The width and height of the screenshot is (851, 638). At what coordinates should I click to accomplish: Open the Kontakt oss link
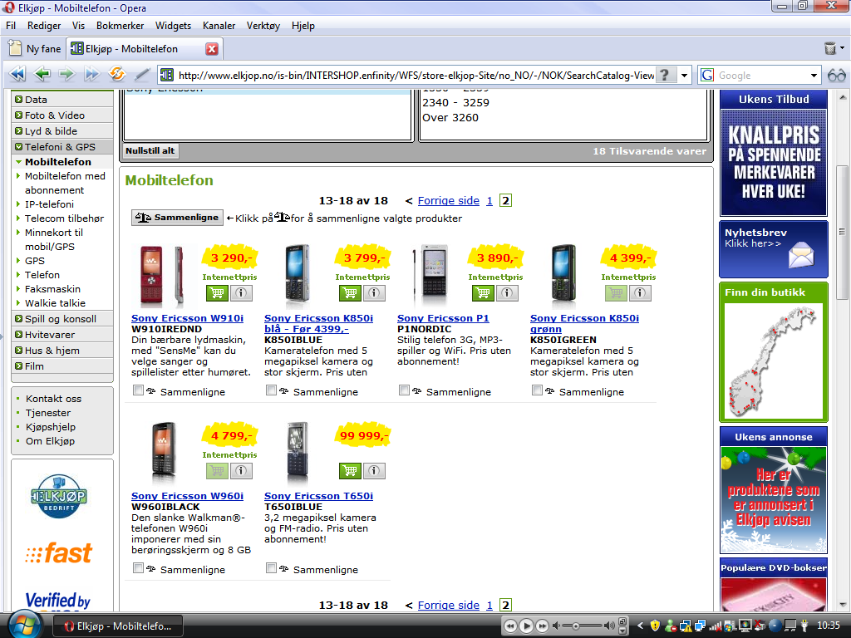pyautogui.click(x=54, y=399)
